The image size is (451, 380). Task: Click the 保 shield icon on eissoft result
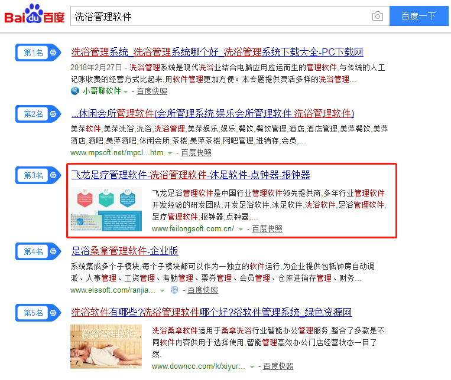pyautogui.click(x=174, y=290)
